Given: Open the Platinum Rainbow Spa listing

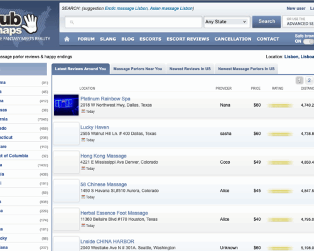Looking at the screenshot, I should (x=106, y=99).
